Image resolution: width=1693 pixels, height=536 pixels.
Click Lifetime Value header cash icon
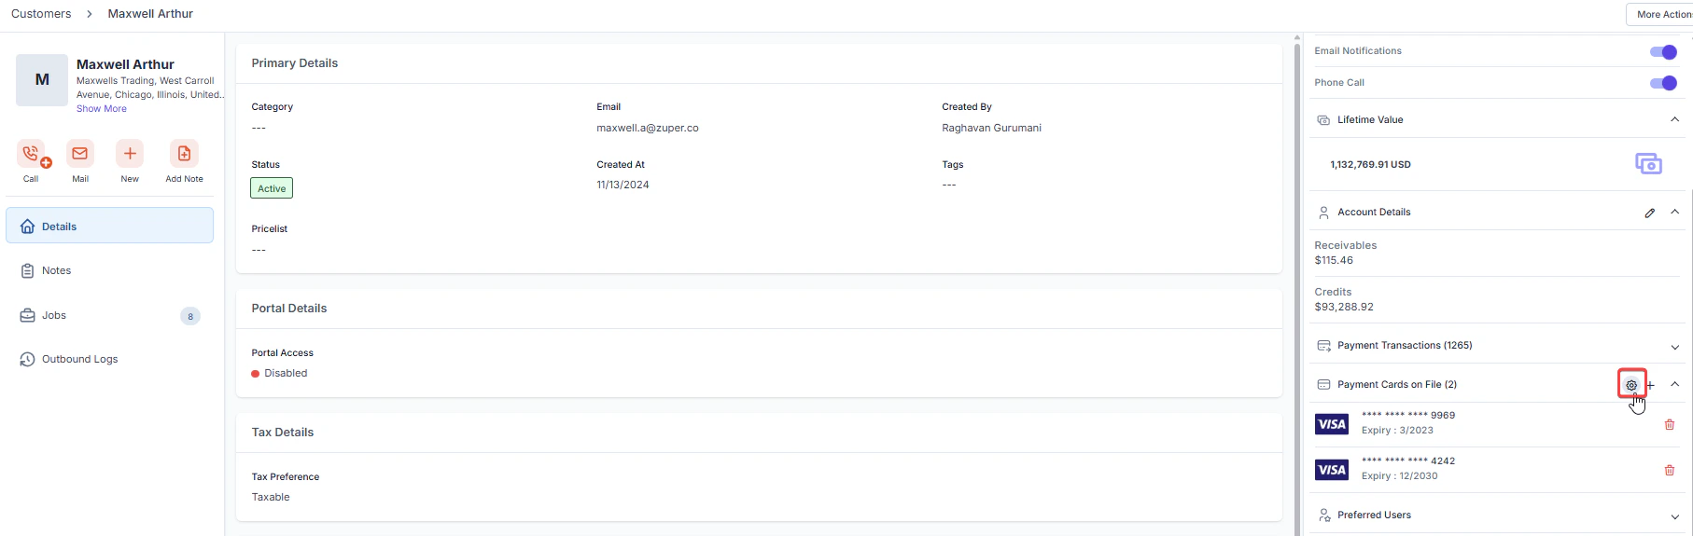pos(1323,120)
